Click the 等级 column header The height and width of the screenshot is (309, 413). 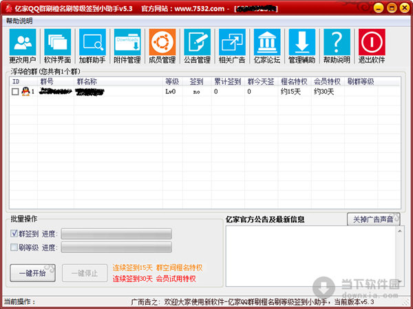tap(173, 82)
